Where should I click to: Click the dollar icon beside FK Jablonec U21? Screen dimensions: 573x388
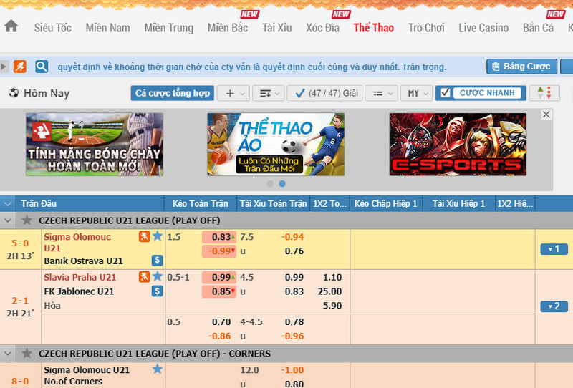pos(157,291)
